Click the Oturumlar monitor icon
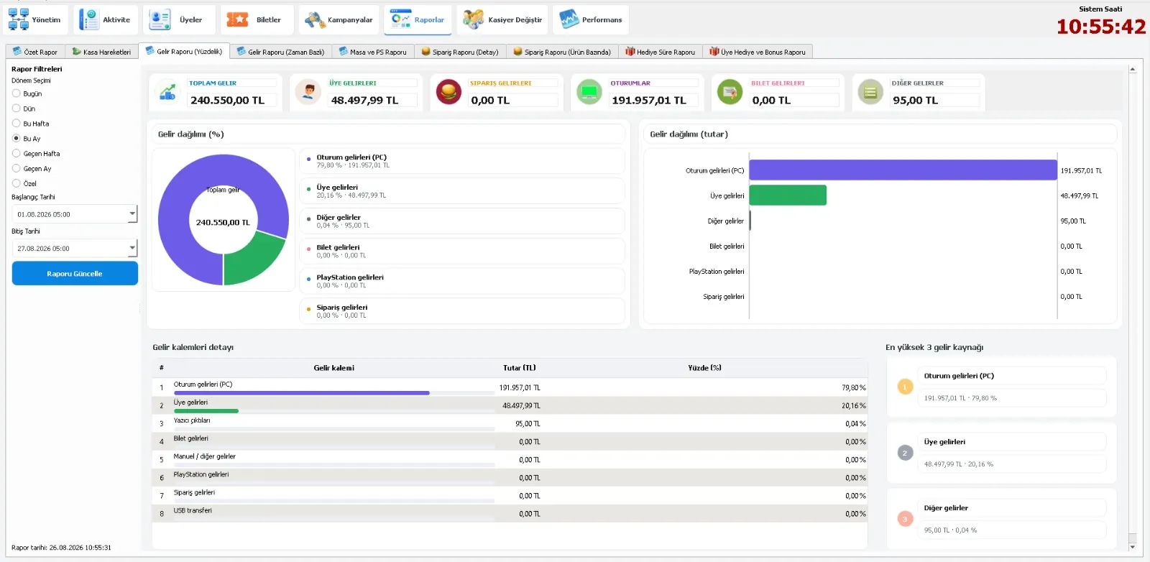Image resolution: width=1150 pixels, height=562 pixels. 589,92
